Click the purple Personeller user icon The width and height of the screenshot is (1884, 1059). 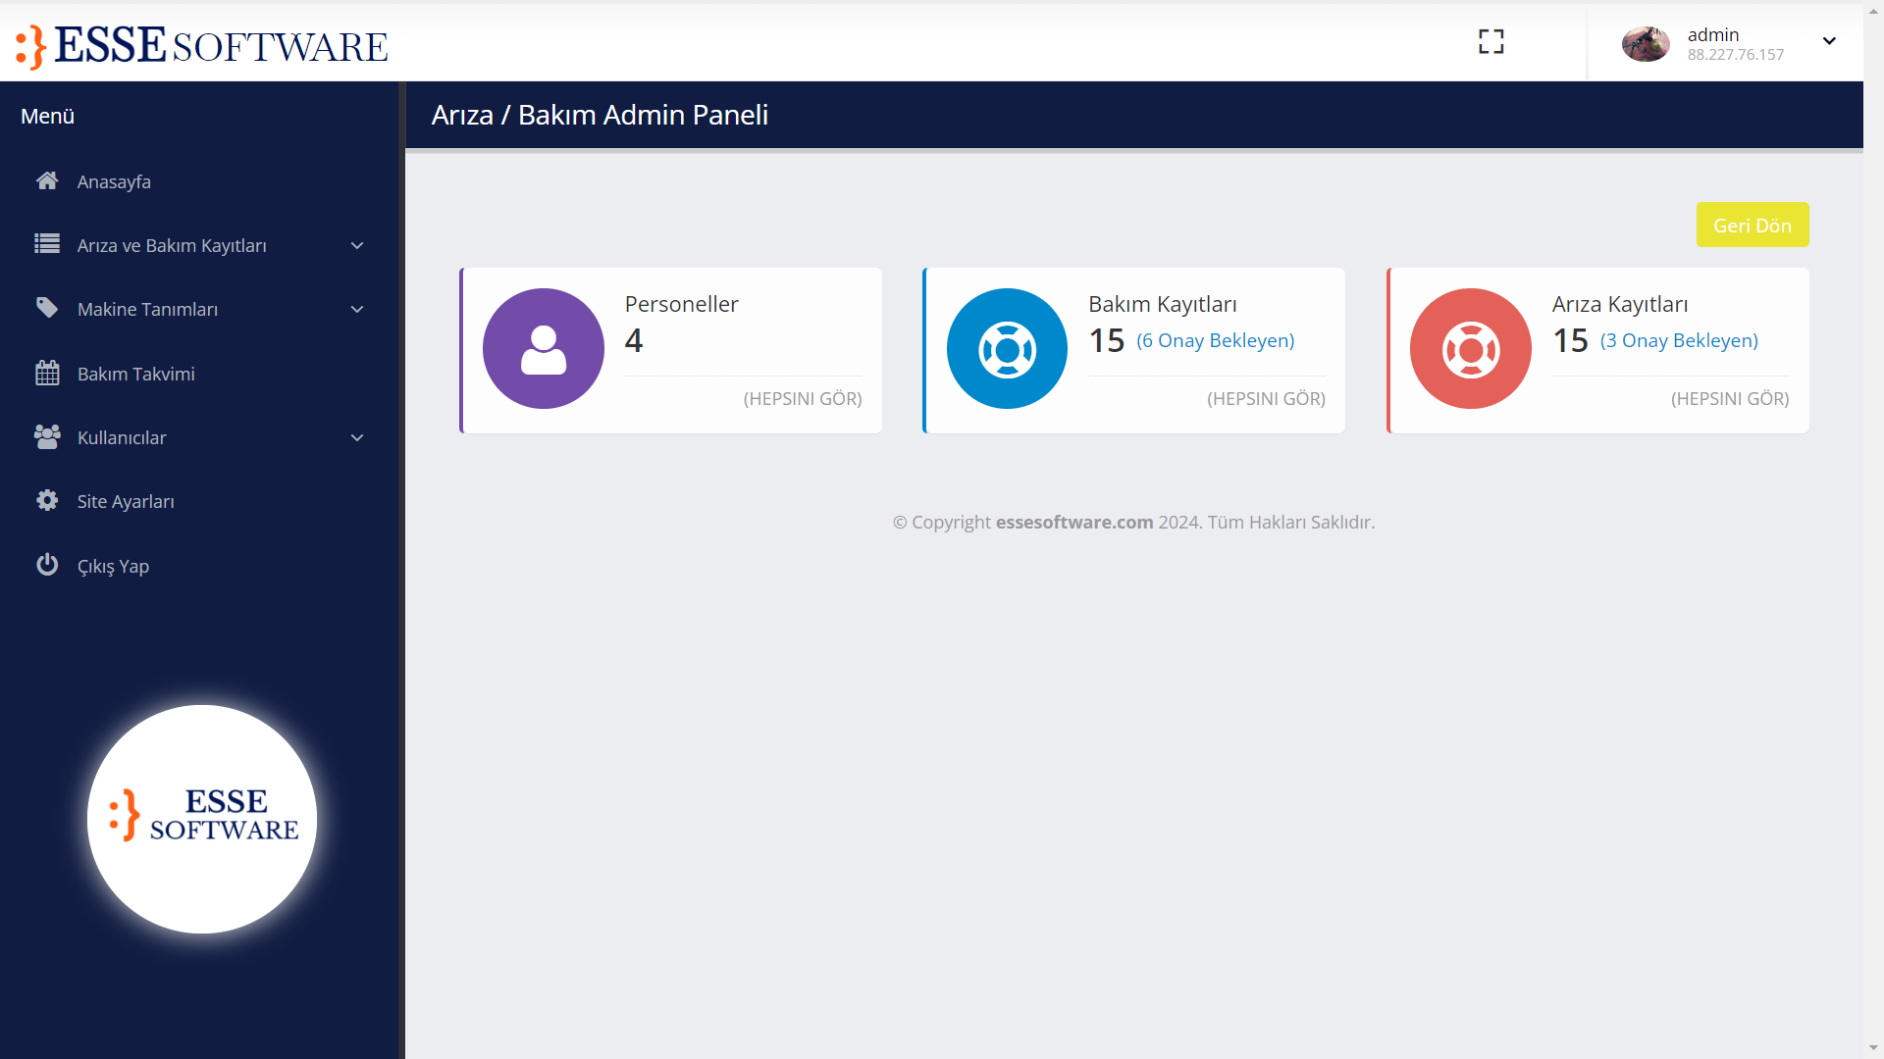(543, 349)
